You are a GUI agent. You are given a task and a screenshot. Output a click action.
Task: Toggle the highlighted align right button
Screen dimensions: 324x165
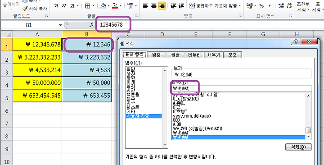point(162,6)
